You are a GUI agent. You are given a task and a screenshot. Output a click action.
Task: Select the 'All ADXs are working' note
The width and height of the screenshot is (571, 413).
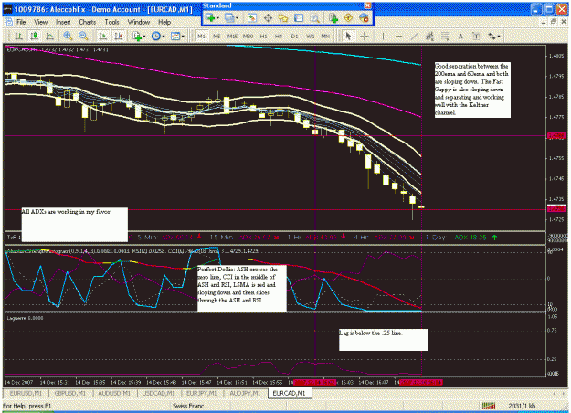[x=75, y=225]
